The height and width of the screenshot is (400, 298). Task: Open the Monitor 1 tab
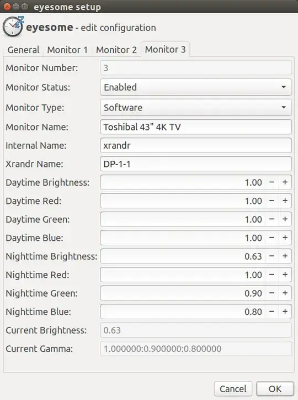pos(67,50)
